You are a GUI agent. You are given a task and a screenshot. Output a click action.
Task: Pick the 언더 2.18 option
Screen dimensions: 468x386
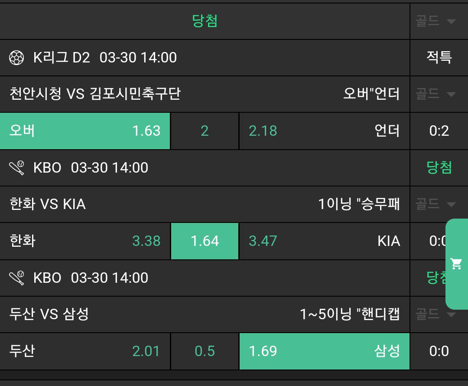pos(324,131)
